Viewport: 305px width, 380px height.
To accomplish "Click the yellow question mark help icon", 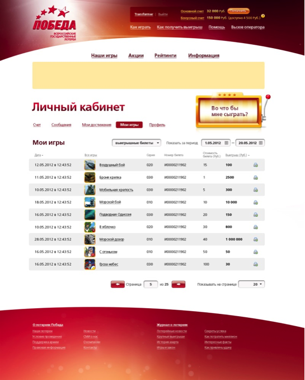I will click(263, 16).
